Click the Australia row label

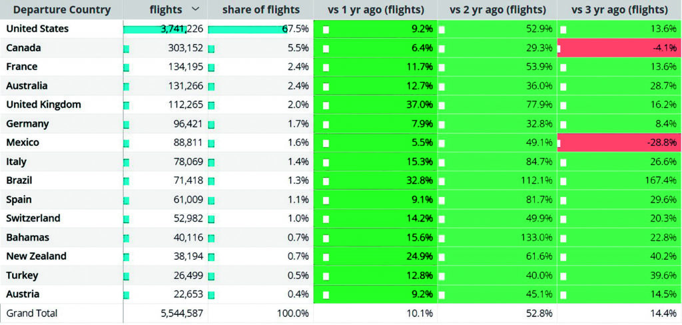pos(27,86)
